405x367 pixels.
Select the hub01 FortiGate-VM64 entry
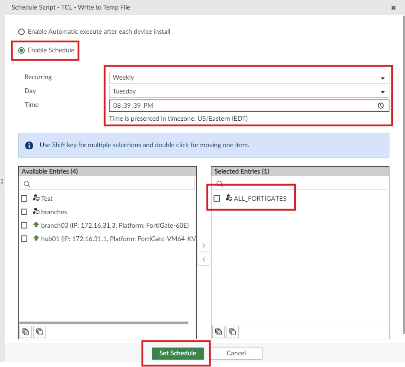pos(118,239)
